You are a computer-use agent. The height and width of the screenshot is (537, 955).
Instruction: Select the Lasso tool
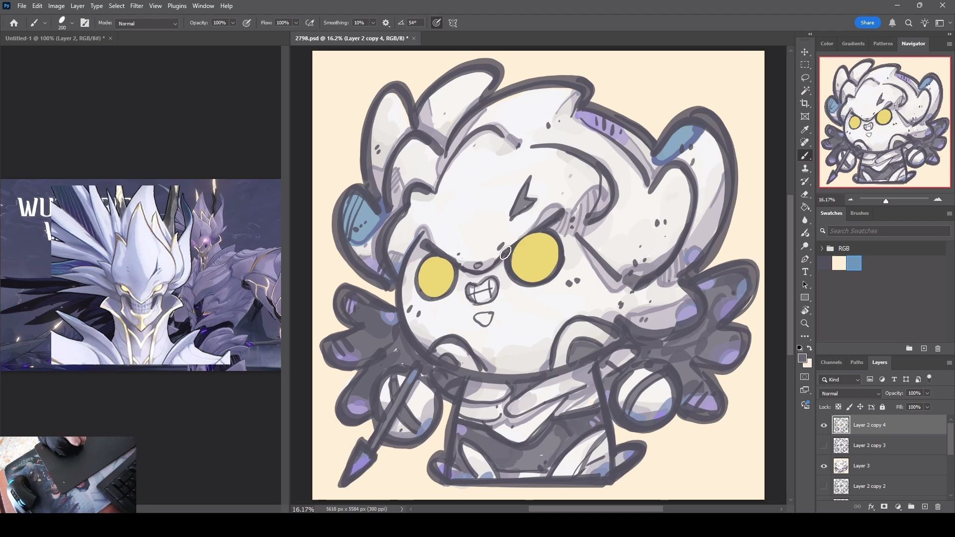click(x=805, y=78)
